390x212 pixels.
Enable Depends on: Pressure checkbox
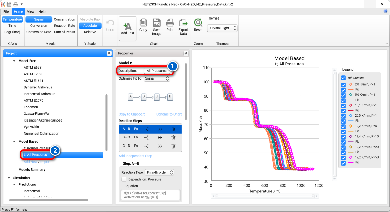[x=124, y=179]
